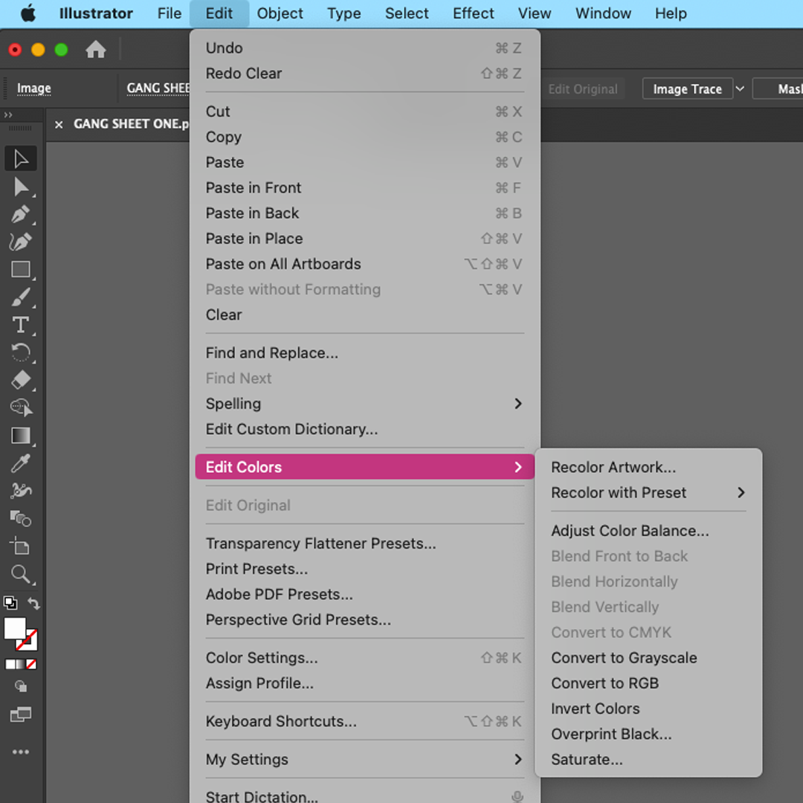This screenshot has height=803, width=803.
Task: Activate the Type tool
Action: click(x=21, y=325)
